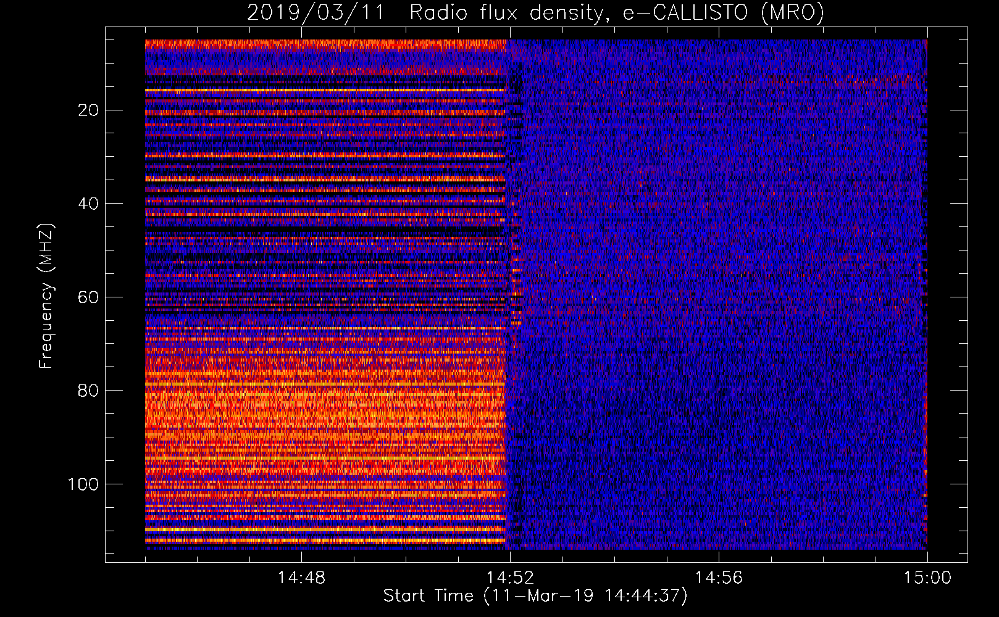Click the 14:48 time tick label
This screenshot has width=999, height=617.
[x=301, y=578]
